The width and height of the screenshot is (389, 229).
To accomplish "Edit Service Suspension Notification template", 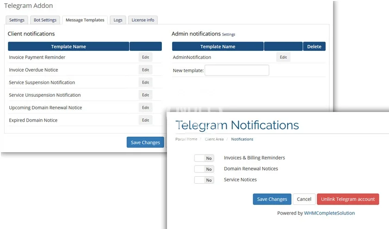I will point(145,82).
